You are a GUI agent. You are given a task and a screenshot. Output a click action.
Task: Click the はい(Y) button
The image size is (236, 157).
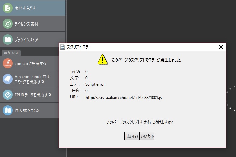coord(132,136)
